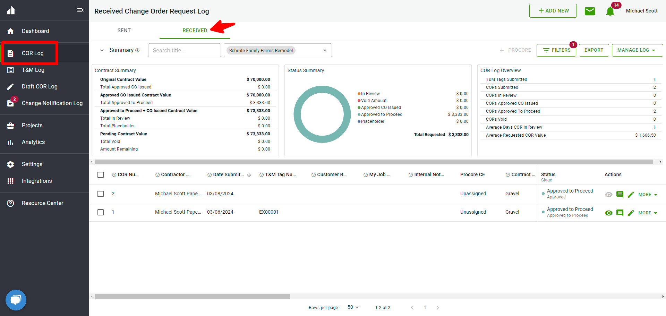Open MORE menu for COR 1
This screenshot has width=666, height=316.
point(648,213)
